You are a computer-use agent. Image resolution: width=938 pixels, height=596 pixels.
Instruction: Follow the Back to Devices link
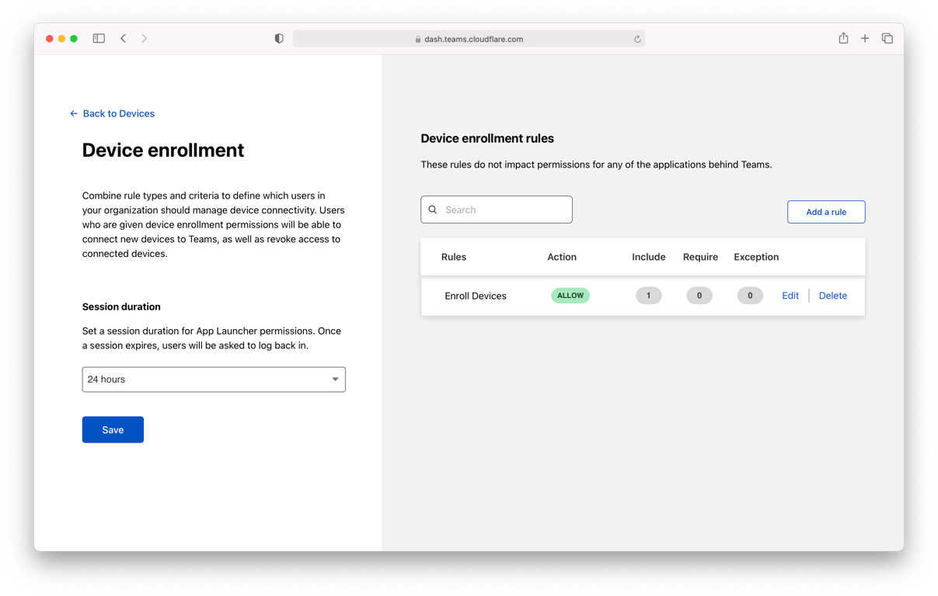click(119, 113)
